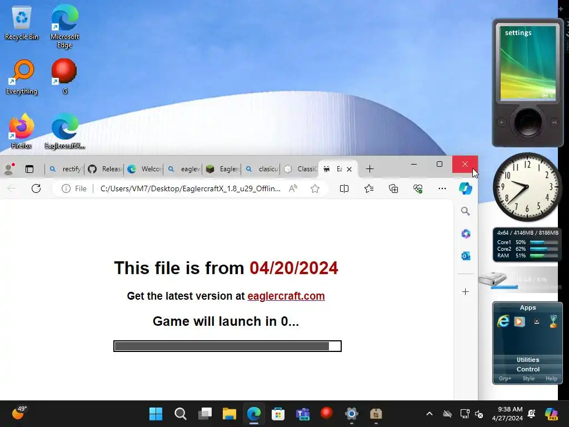The height and width of the screenshot is (427, 569).
Task: Switch to the GitHub Releases tab
Action: (105, 169)
